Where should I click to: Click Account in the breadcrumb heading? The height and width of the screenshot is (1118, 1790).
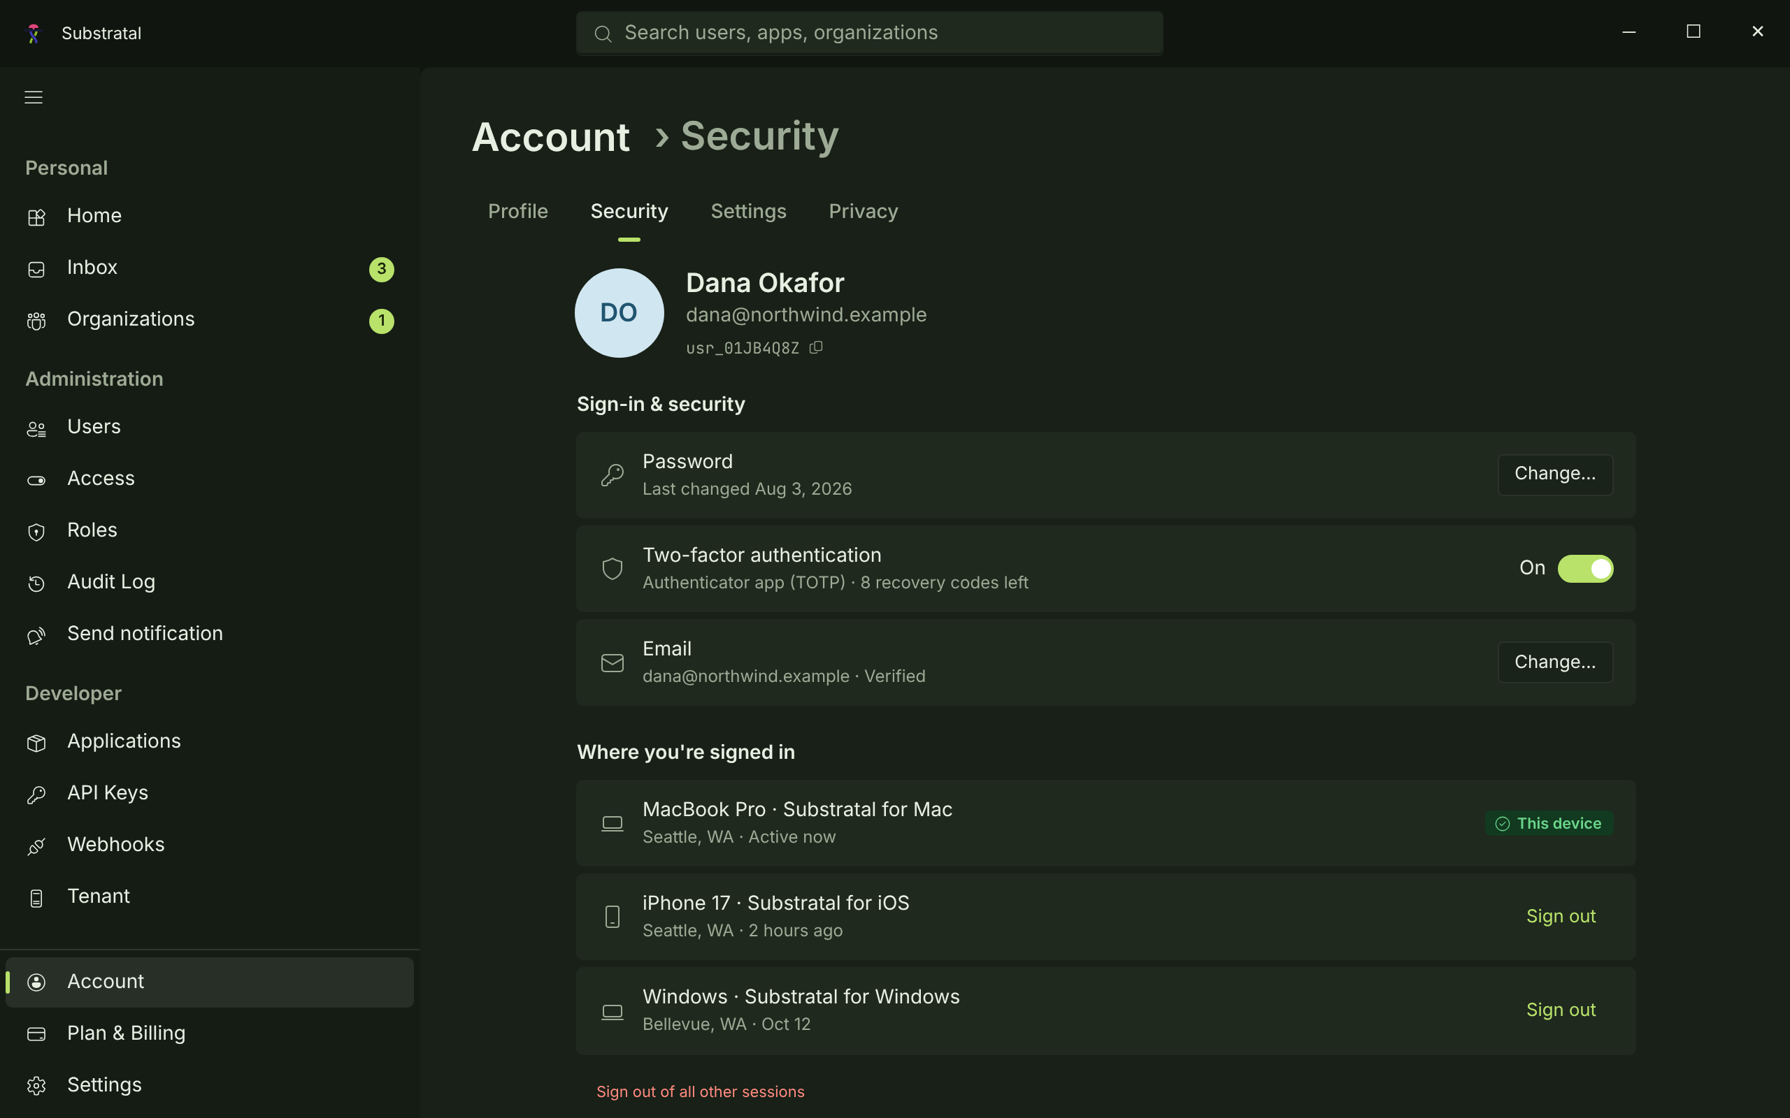pyautogui.click(x=550, y=138)
